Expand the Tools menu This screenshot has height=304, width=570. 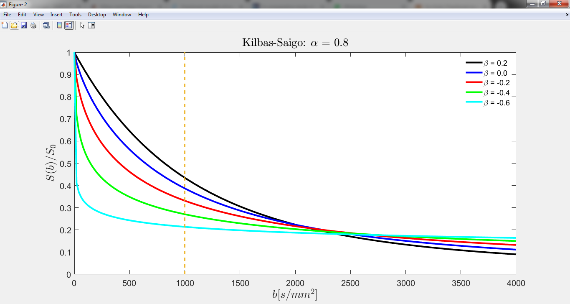coord(76,15)
